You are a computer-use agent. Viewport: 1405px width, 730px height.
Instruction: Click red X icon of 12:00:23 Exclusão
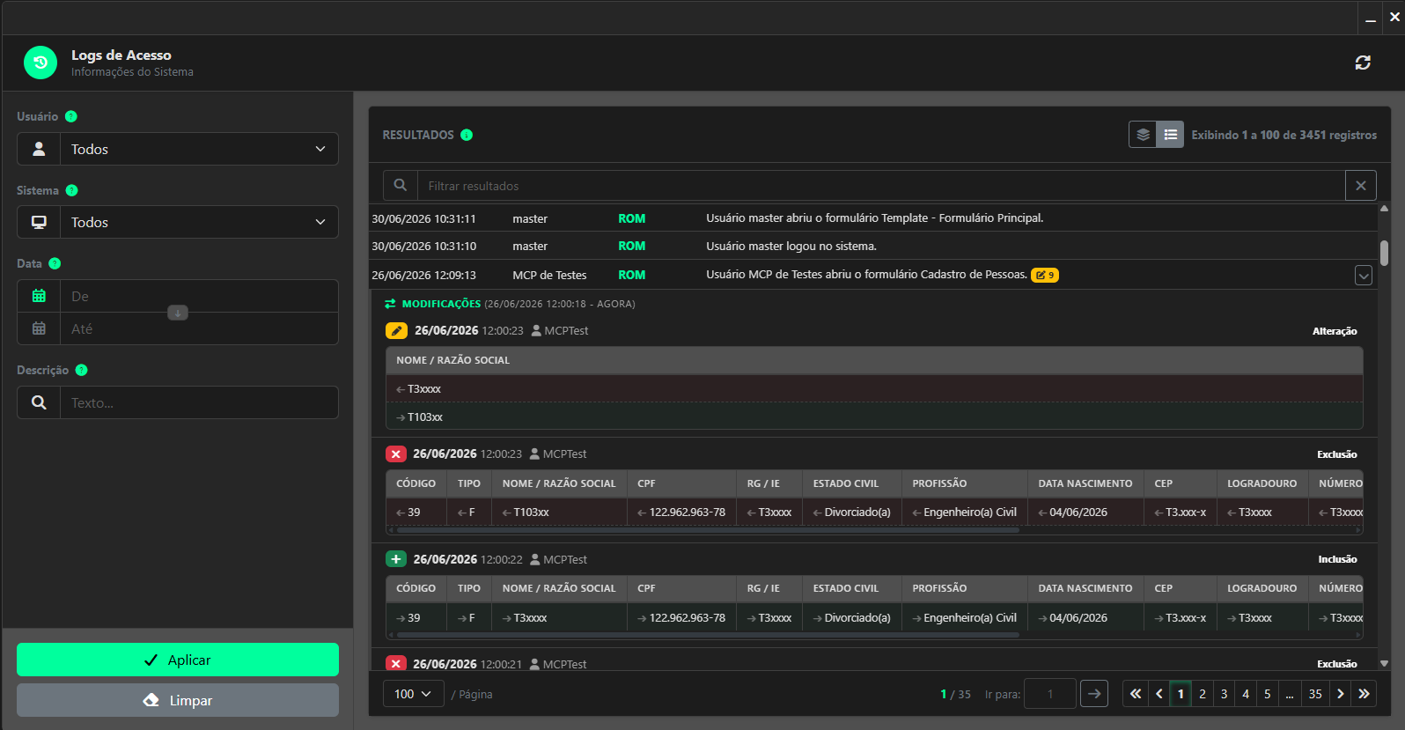coord(395,453)
